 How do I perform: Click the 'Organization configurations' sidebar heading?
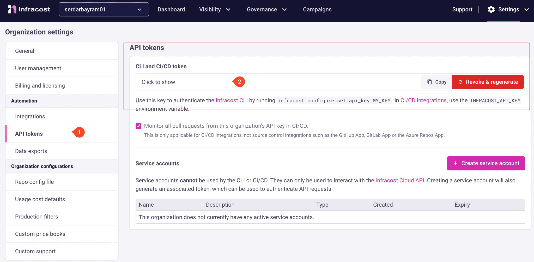[42, 166]
